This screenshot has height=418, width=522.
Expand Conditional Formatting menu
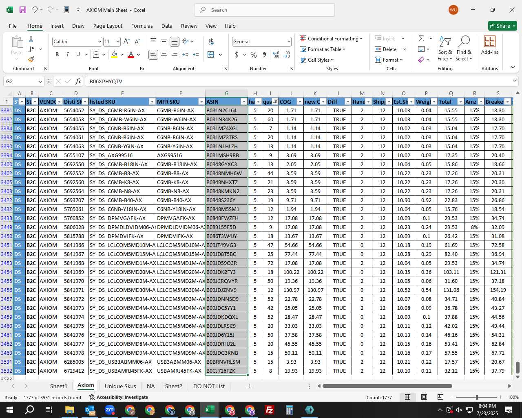[331, 38]
